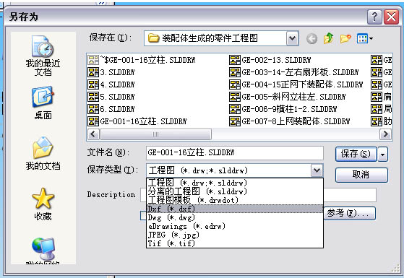Select file GE-003-14-左右扇形板.SLDDRW
404x278 pixels.
coord(294,72)
